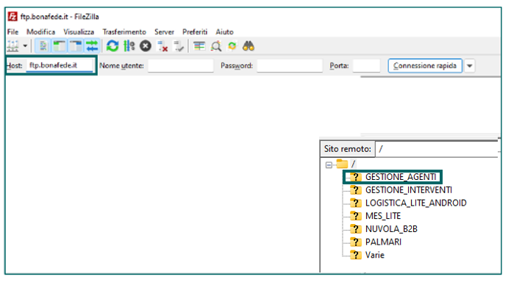
Task: Toggle synchronized browsing icon
Action: pyautogui.click(x=232, y=46)
